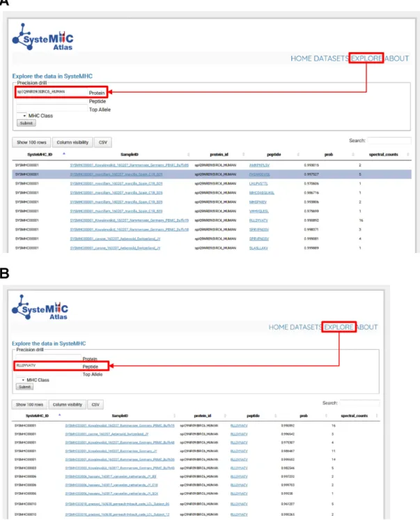Open DATASETS in panel B navigation
The height and width of the screenshot is (520, 420).
[306, 328]
